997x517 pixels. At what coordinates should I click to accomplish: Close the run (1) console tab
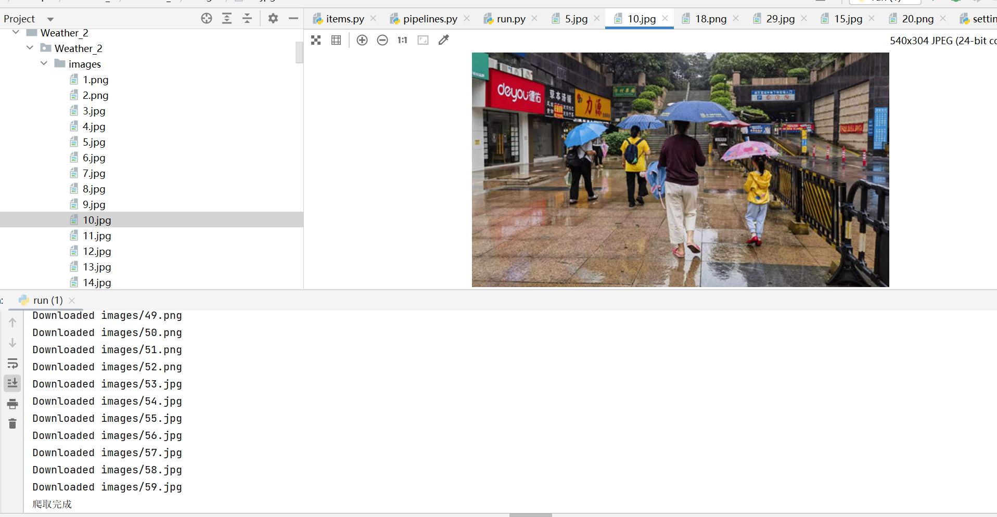tap(72, 301)
